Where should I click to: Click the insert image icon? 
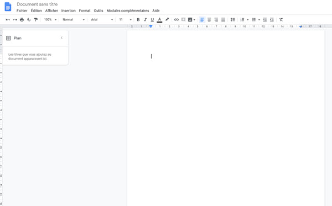tap(190, 20)
